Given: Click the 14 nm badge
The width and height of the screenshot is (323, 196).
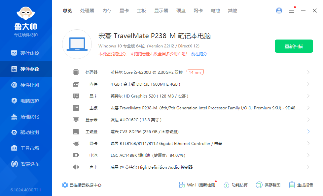Looking at the screenshot, I should coord(195,72).
